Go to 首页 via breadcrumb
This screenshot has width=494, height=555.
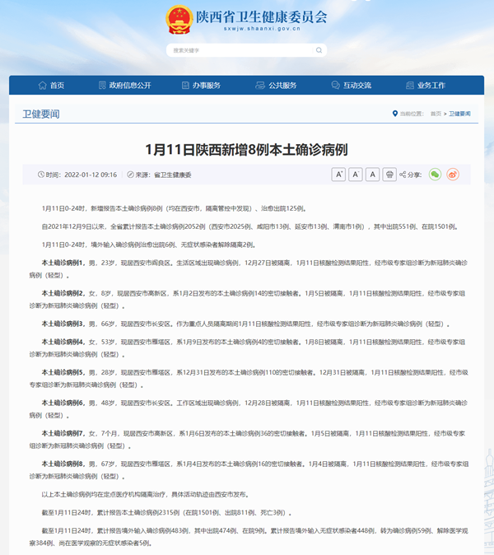[436, 114]
